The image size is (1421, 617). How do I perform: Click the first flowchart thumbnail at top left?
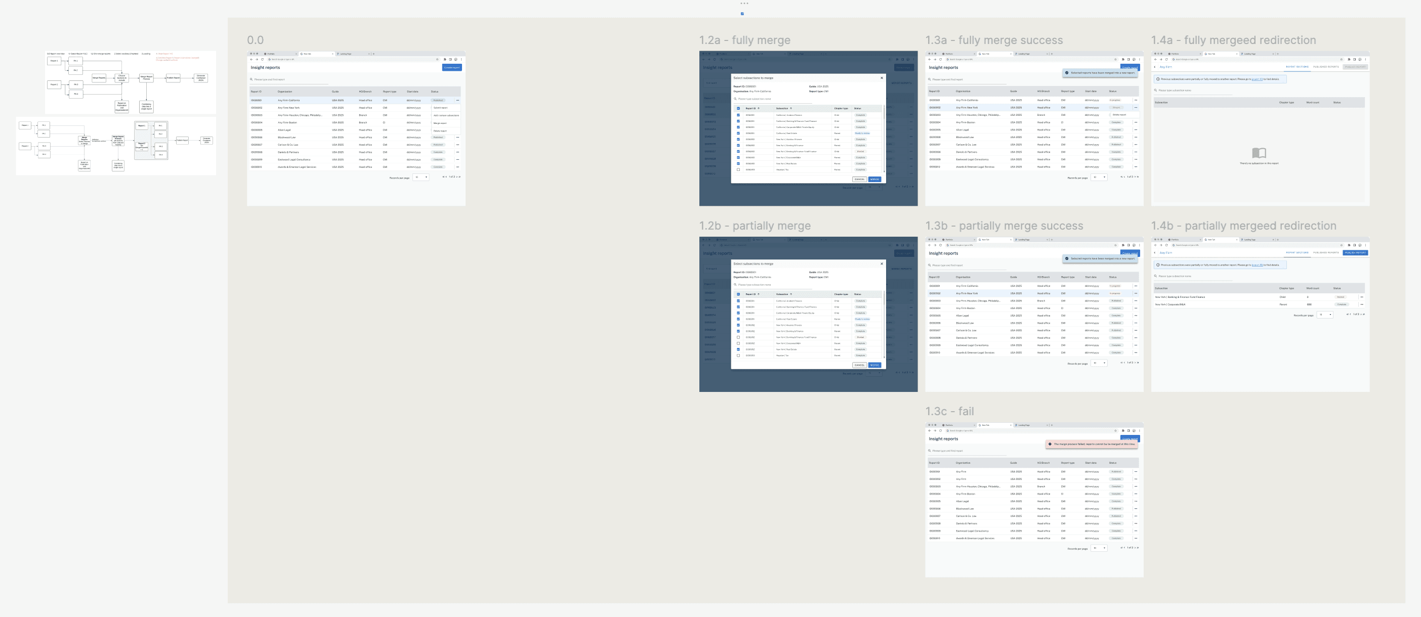[x=131, y=82]
